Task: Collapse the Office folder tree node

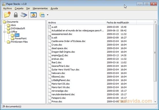Action: coord(5,32)
